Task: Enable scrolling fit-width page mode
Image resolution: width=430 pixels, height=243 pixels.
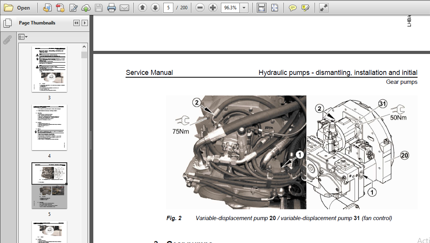Action: click(262, 8)
